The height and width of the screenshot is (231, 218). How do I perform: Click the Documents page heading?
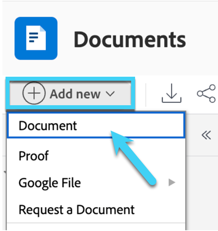pos(130,39)
